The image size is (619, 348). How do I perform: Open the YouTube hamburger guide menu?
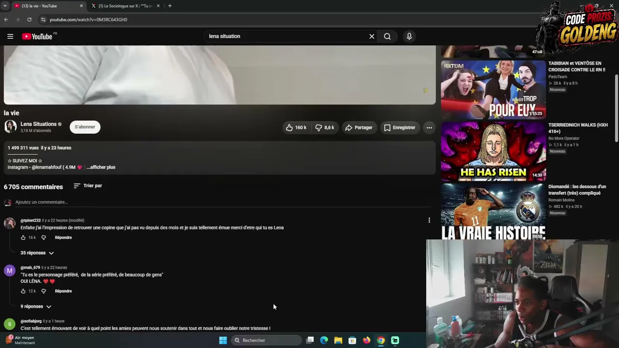click(x=10, y=36)
